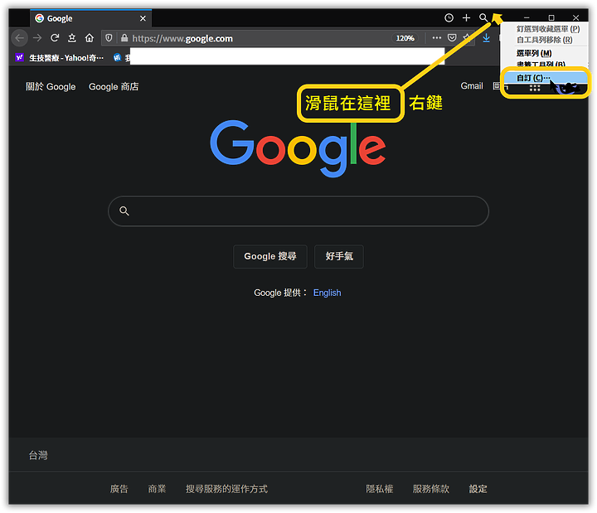Select the Google tab in tab strip

90,18
